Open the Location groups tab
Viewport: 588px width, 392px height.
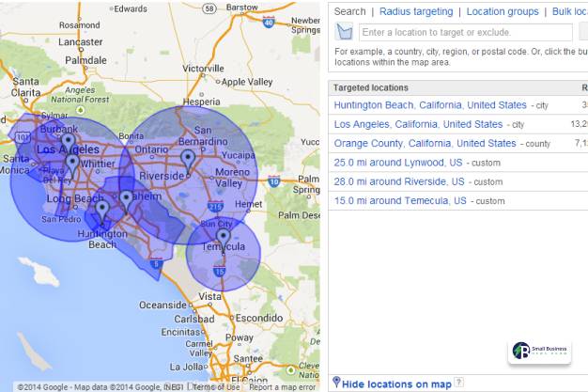pyautogui.click(x=503, y=11)
